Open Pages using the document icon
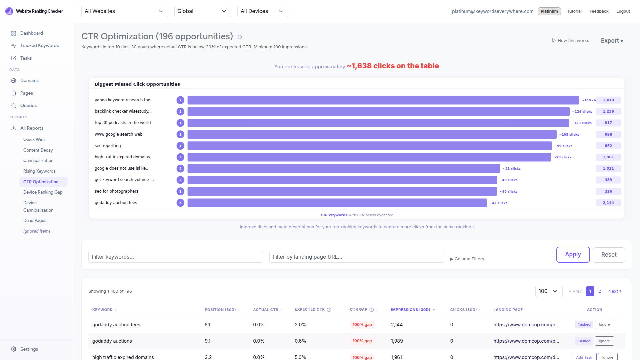The height and width of the screenshot is (360, 640). pyautogui.click(x=14, y=93)
